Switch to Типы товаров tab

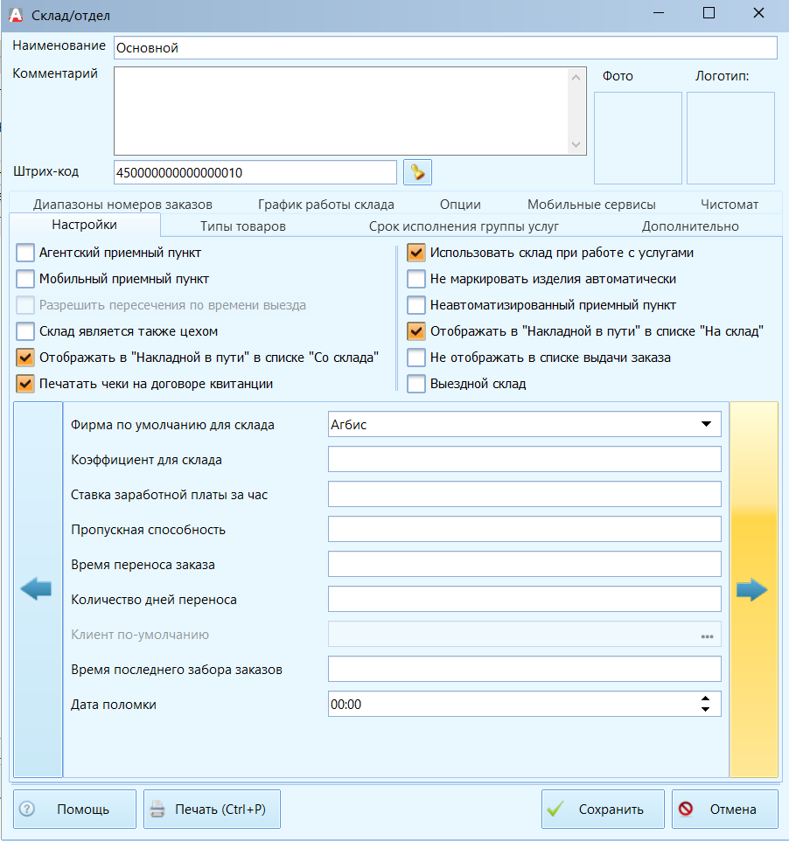click(x=242, y=226)
